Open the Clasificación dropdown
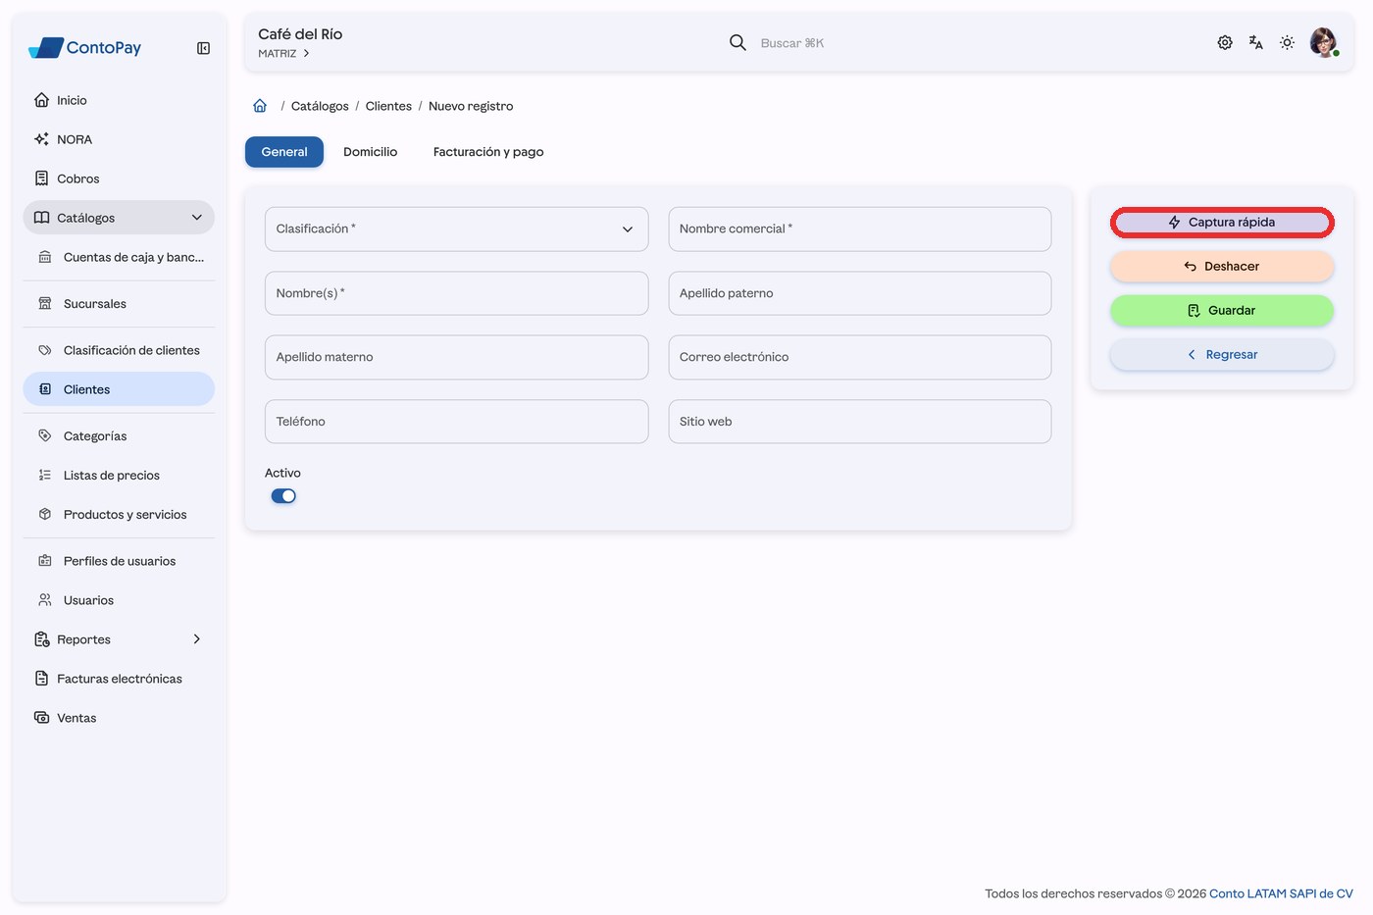 tap(456, 229)
